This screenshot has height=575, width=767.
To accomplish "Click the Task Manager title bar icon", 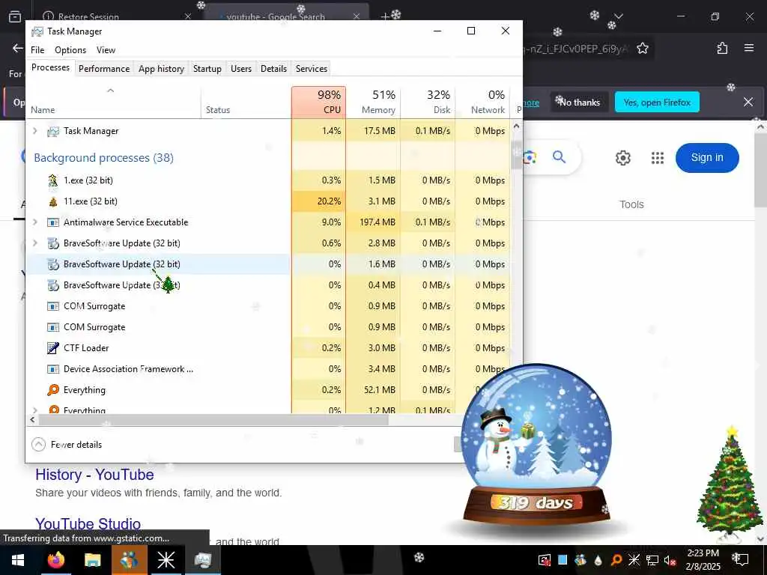I will (37, 31).
